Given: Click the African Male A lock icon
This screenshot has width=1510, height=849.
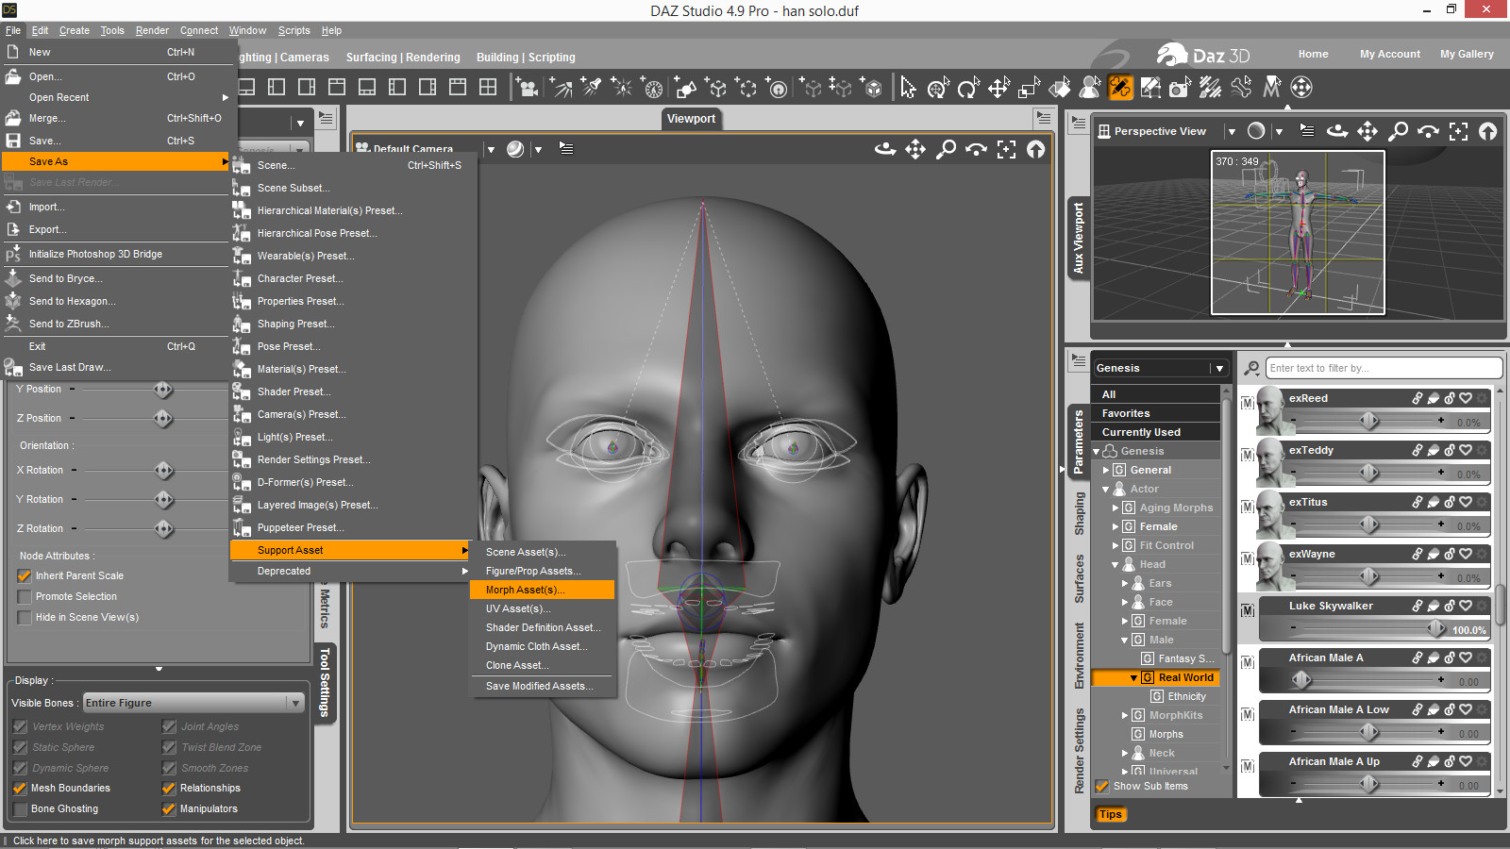Looking at the screenshot, I should click(1450, 658).
